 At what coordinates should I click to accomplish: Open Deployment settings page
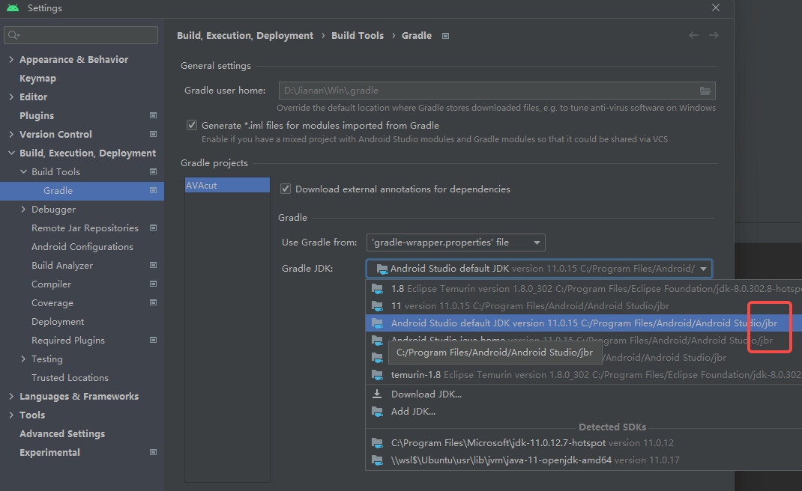pyautogui.click(x=58, y=321)
